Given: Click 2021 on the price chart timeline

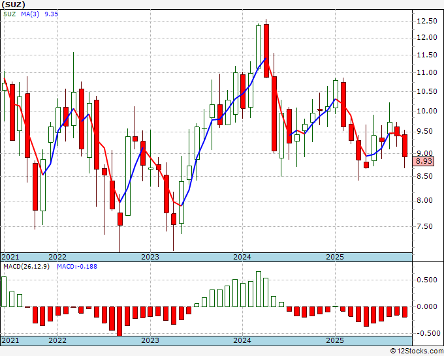Looking at the screenshot, I should (x=10, y=257).
